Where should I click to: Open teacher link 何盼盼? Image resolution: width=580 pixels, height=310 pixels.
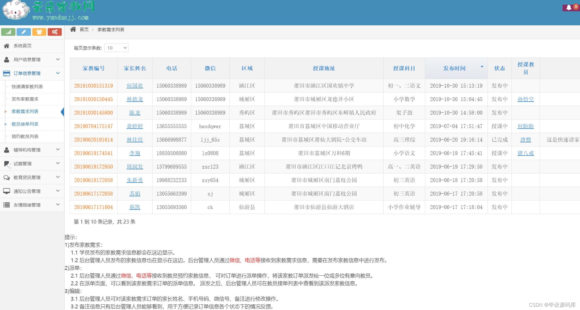click(x=525, y=126)
